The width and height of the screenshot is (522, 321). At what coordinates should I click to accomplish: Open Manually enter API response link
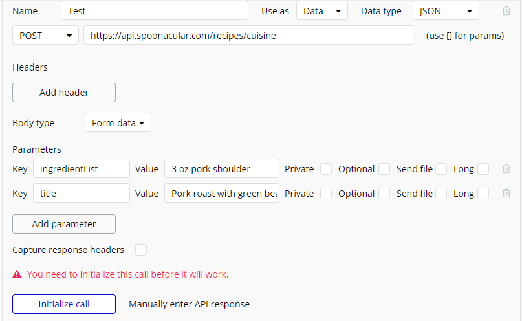pos(189,304)
